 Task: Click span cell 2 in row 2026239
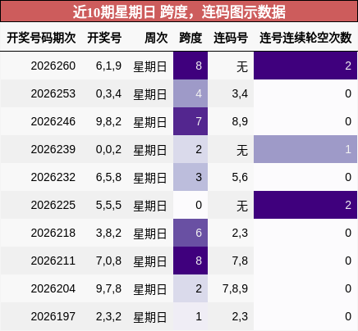tap(190, 149)
